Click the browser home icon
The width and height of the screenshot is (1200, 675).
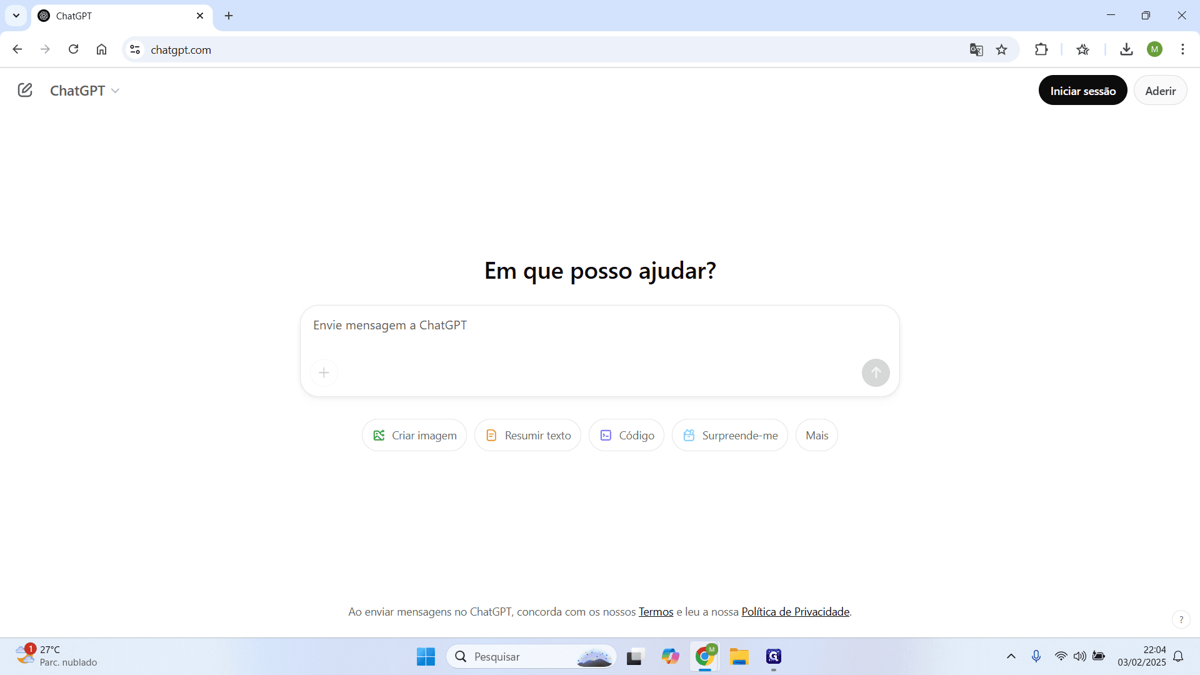tap(101, 49)
